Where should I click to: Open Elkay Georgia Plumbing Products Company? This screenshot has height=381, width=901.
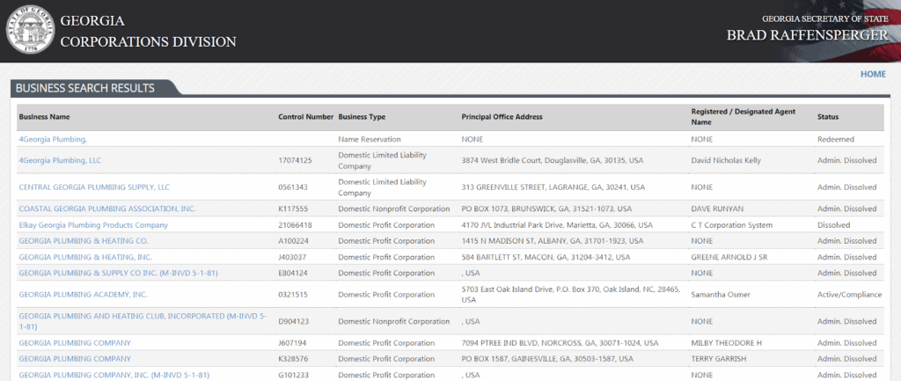point(92,225)
